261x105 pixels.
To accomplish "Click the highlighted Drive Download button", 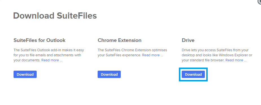I will [x=193, y=74].
